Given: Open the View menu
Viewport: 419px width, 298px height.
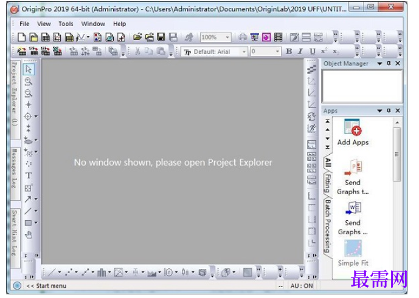Looking at the screenshot, I should pyautogui.click(x=44, y=24).
